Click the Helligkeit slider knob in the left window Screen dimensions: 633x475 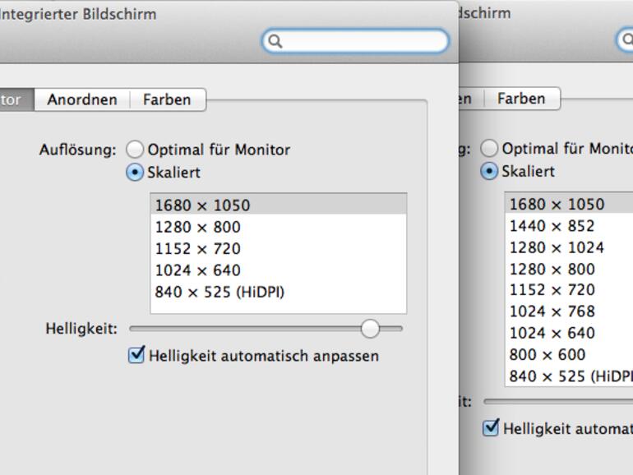pos(371,329)
